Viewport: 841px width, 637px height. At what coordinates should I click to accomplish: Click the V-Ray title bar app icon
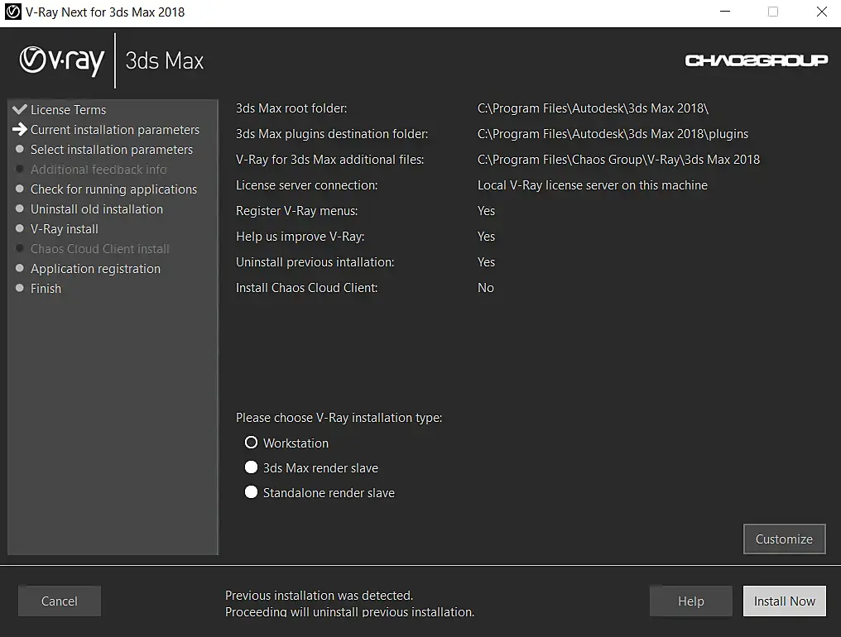point(12,12)
